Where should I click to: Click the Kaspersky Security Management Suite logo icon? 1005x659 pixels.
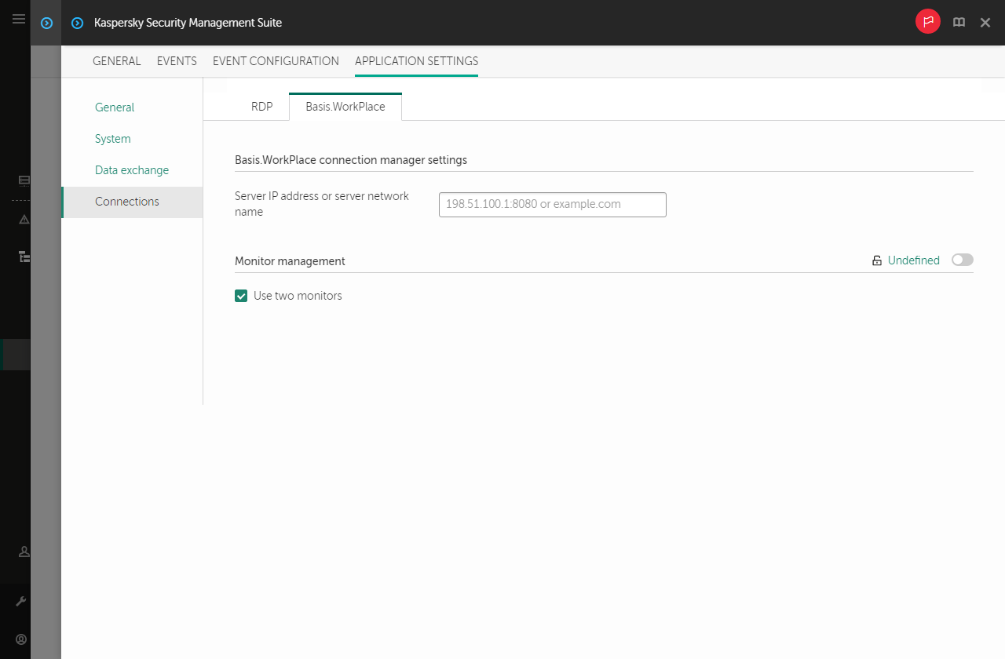coord(77,23)
